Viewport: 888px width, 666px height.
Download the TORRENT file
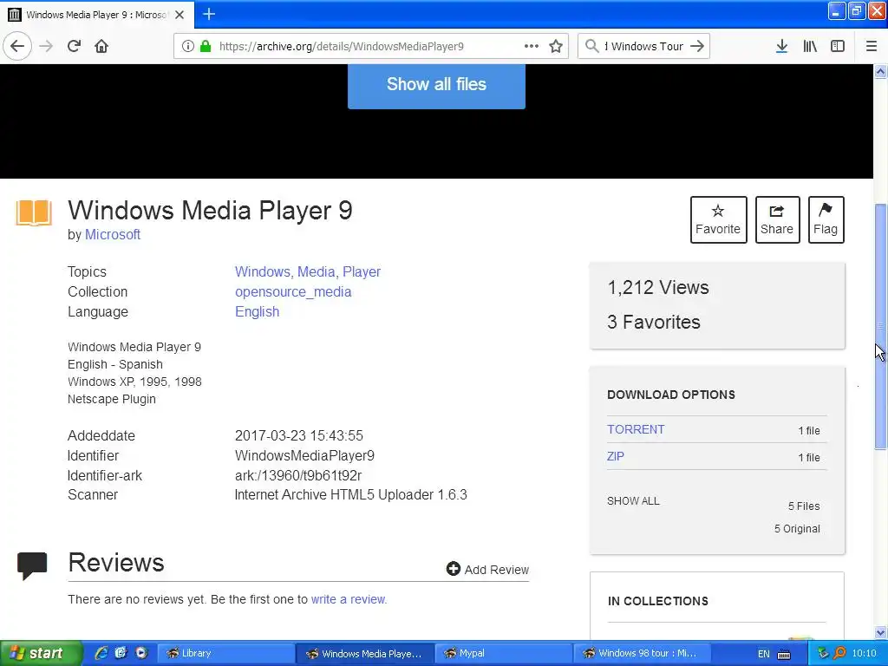(636, 429)
